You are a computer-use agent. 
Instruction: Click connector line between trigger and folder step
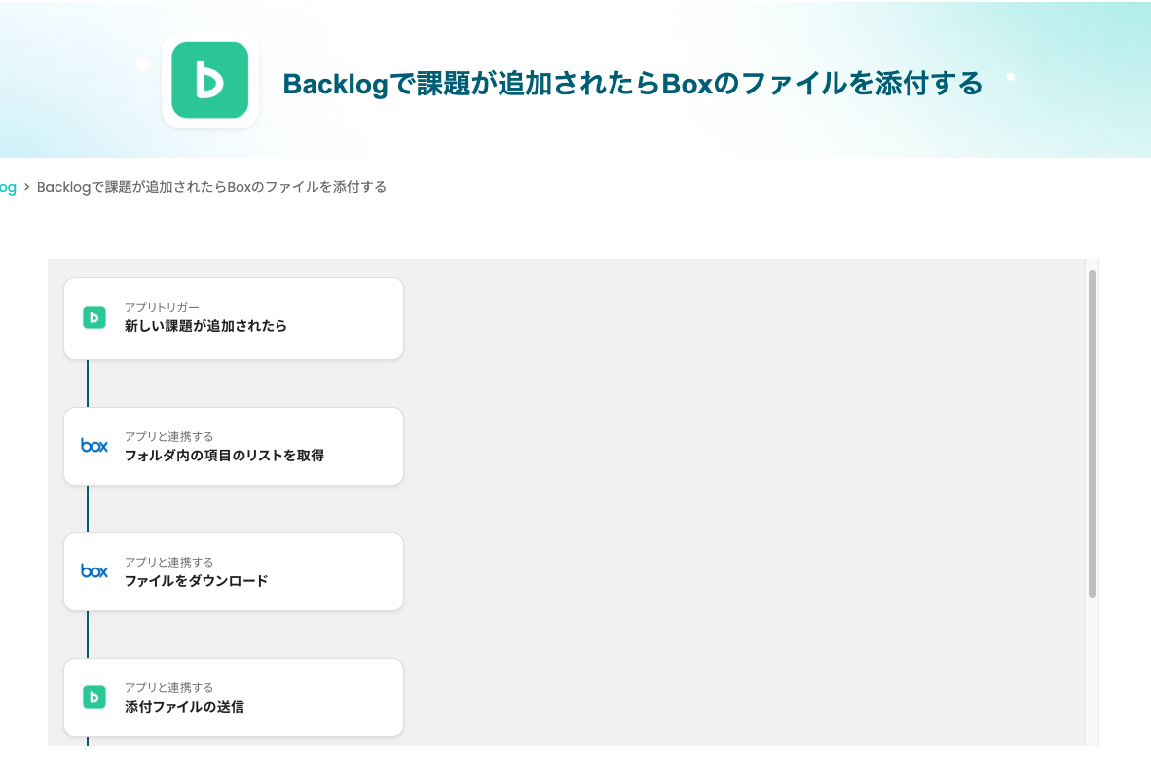[x=88, y=384]
